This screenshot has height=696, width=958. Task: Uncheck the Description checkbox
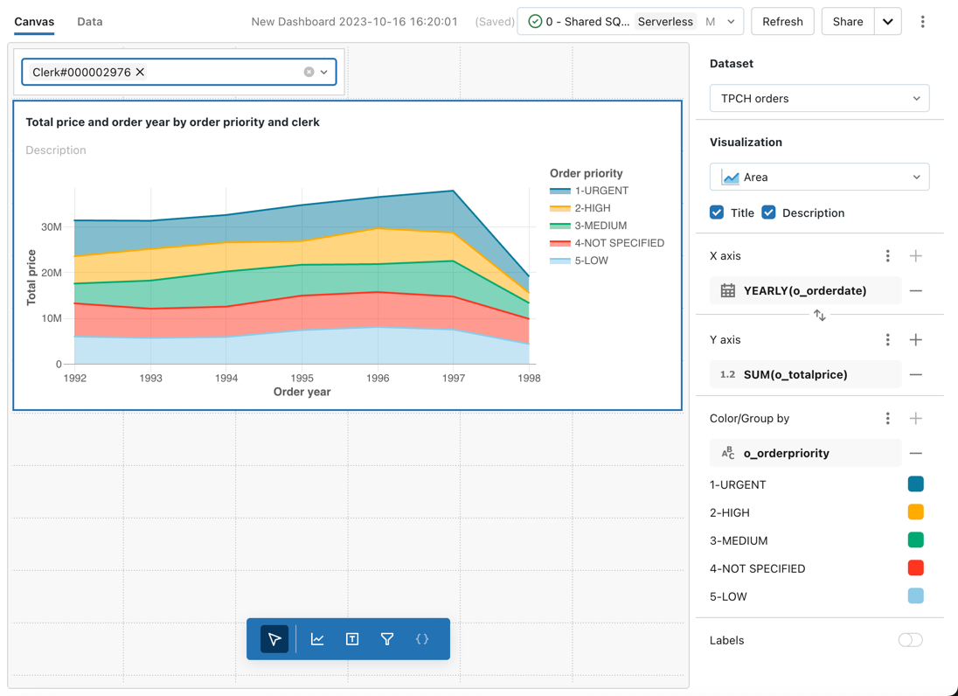768,212
